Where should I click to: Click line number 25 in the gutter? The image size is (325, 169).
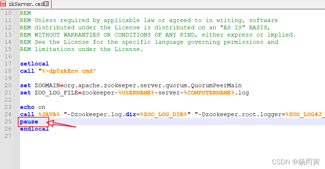tap(8, 122)
